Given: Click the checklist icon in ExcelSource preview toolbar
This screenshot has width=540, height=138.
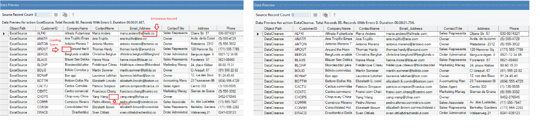Looking at the screenshot, I should coord(65,15).
